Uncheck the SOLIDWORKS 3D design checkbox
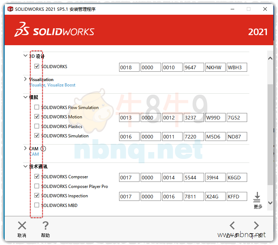Image resolution: width=278 pixels, height=245 pixels. [37, 66]
